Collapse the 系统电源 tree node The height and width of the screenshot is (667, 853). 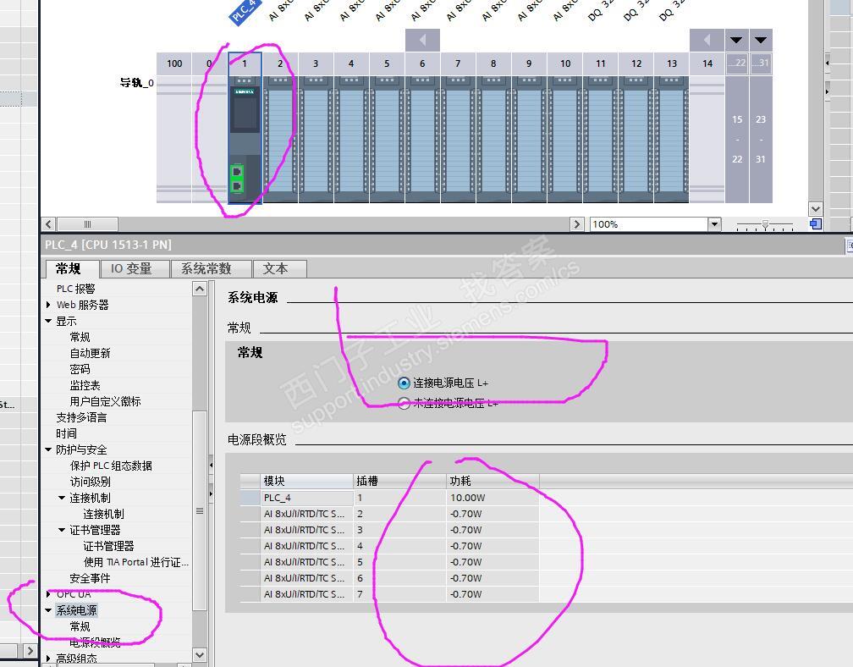pyautogui.click(x=48, y=610)
